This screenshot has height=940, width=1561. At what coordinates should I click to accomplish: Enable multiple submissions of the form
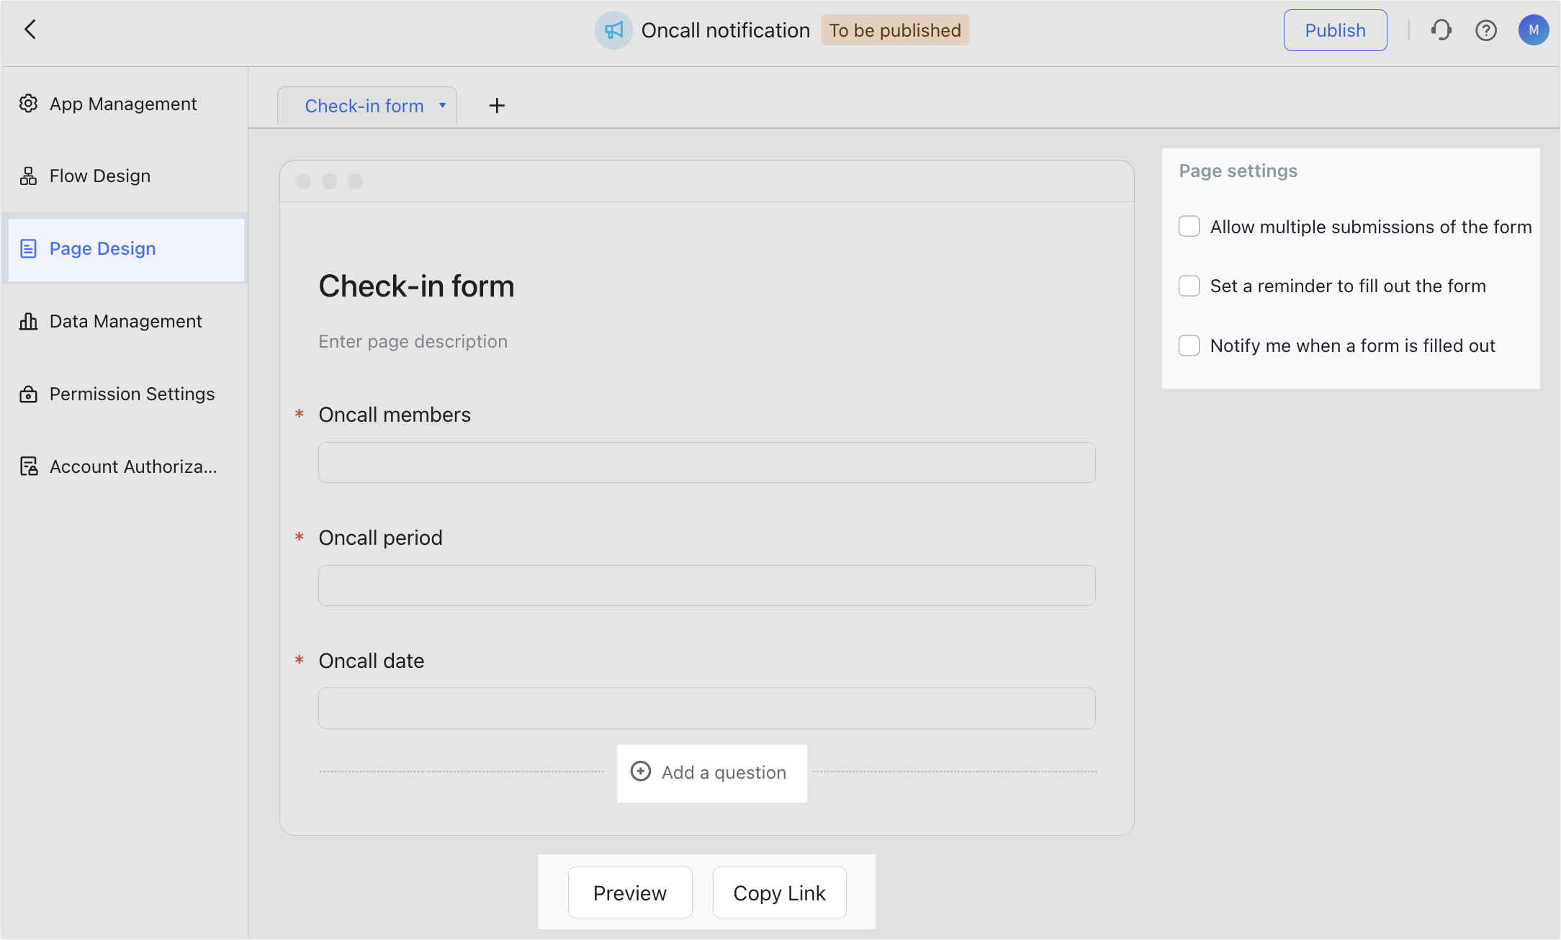(1189, 226)
